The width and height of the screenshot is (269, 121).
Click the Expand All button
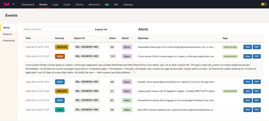(x=101, y=29)
